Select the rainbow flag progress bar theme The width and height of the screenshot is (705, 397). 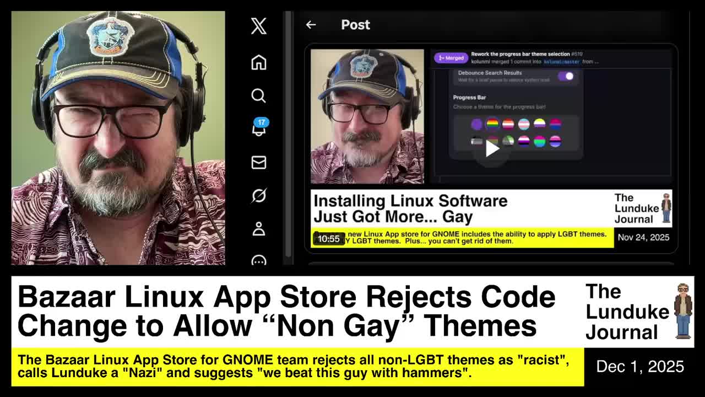(x=492, y=124)
